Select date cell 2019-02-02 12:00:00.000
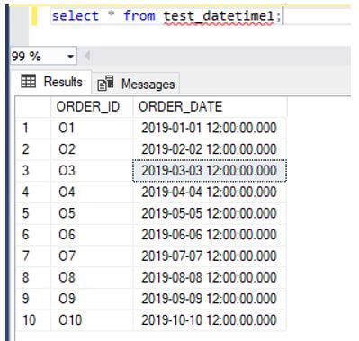359x341 pixels. tap(210, 149)
